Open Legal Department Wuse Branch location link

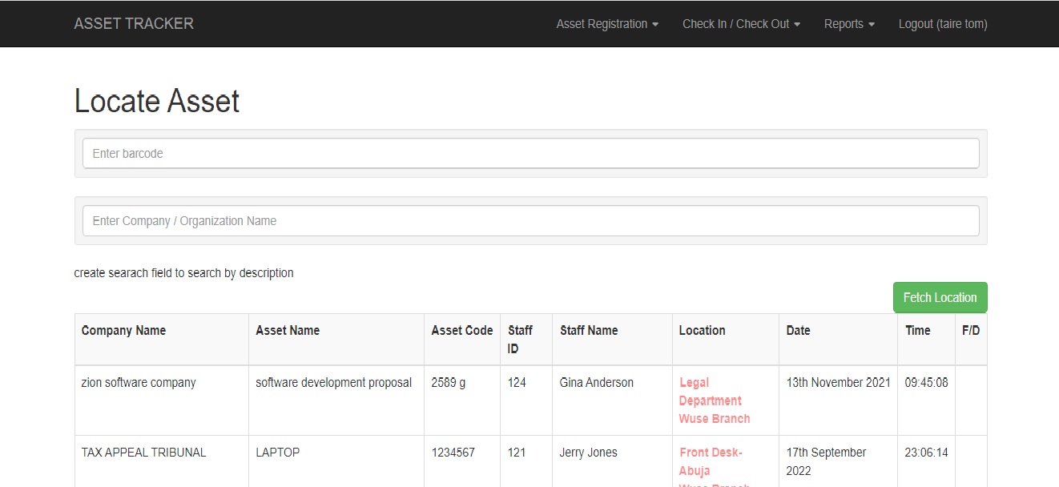714,400
